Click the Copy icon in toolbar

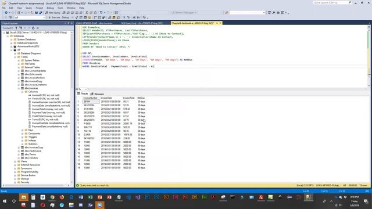click(91, 13)
